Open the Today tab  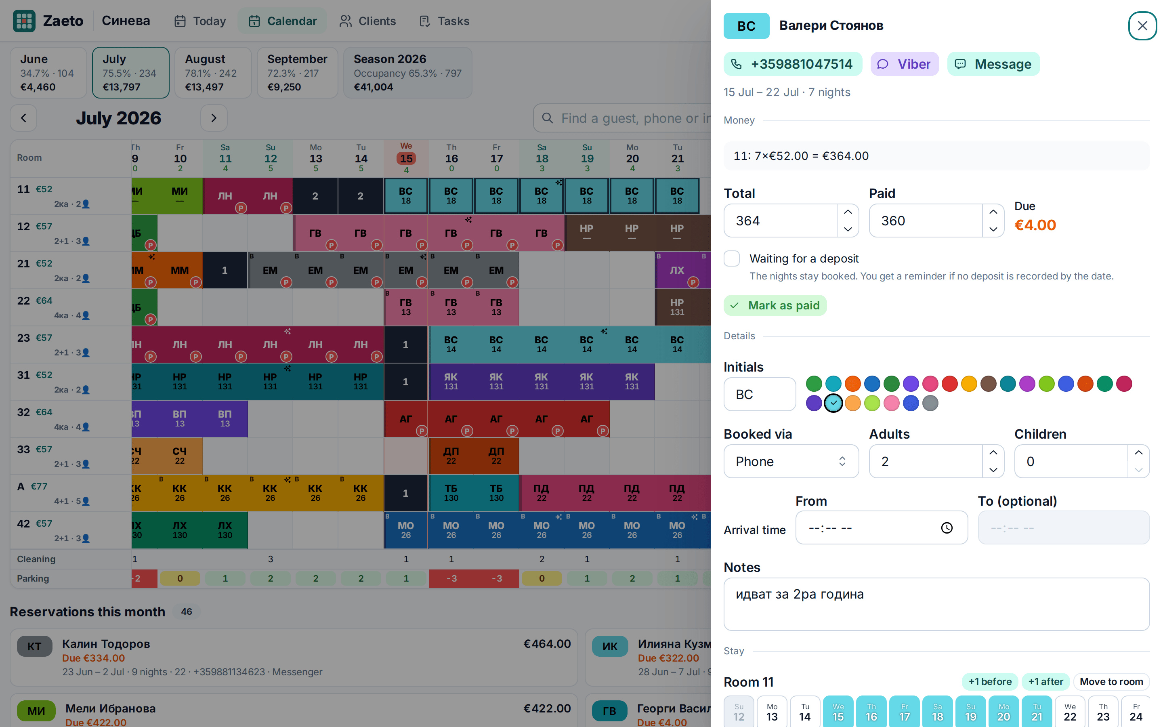pos(200,21)
